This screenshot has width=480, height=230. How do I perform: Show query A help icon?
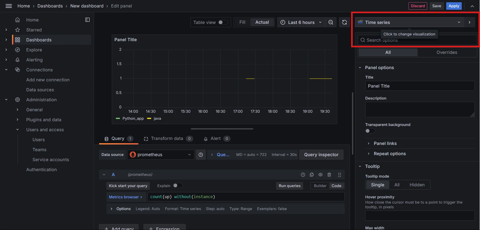[x=303, y=175]
